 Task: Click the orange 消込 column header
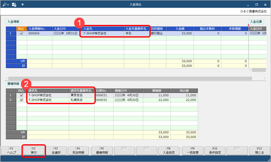(x=22, y=29)
